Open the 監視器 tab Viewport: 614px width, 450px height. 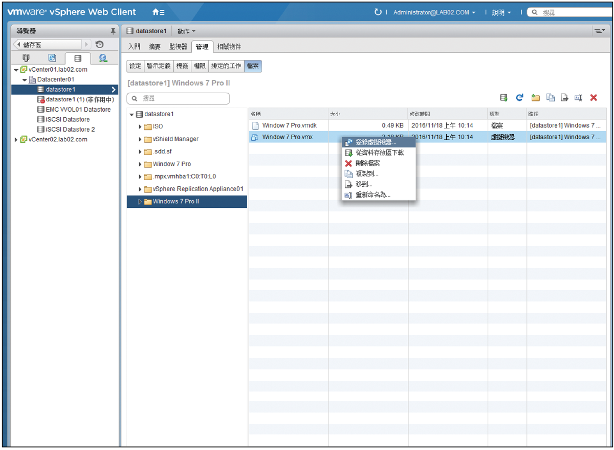pos(178,47)
